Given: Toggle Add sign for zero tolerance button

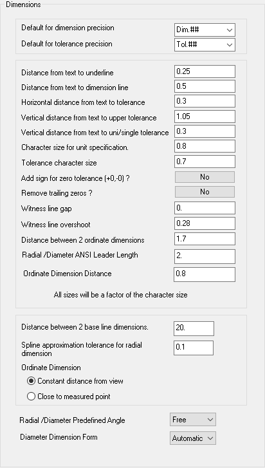Looking at the screenshot, I should (x=205, y=177).
